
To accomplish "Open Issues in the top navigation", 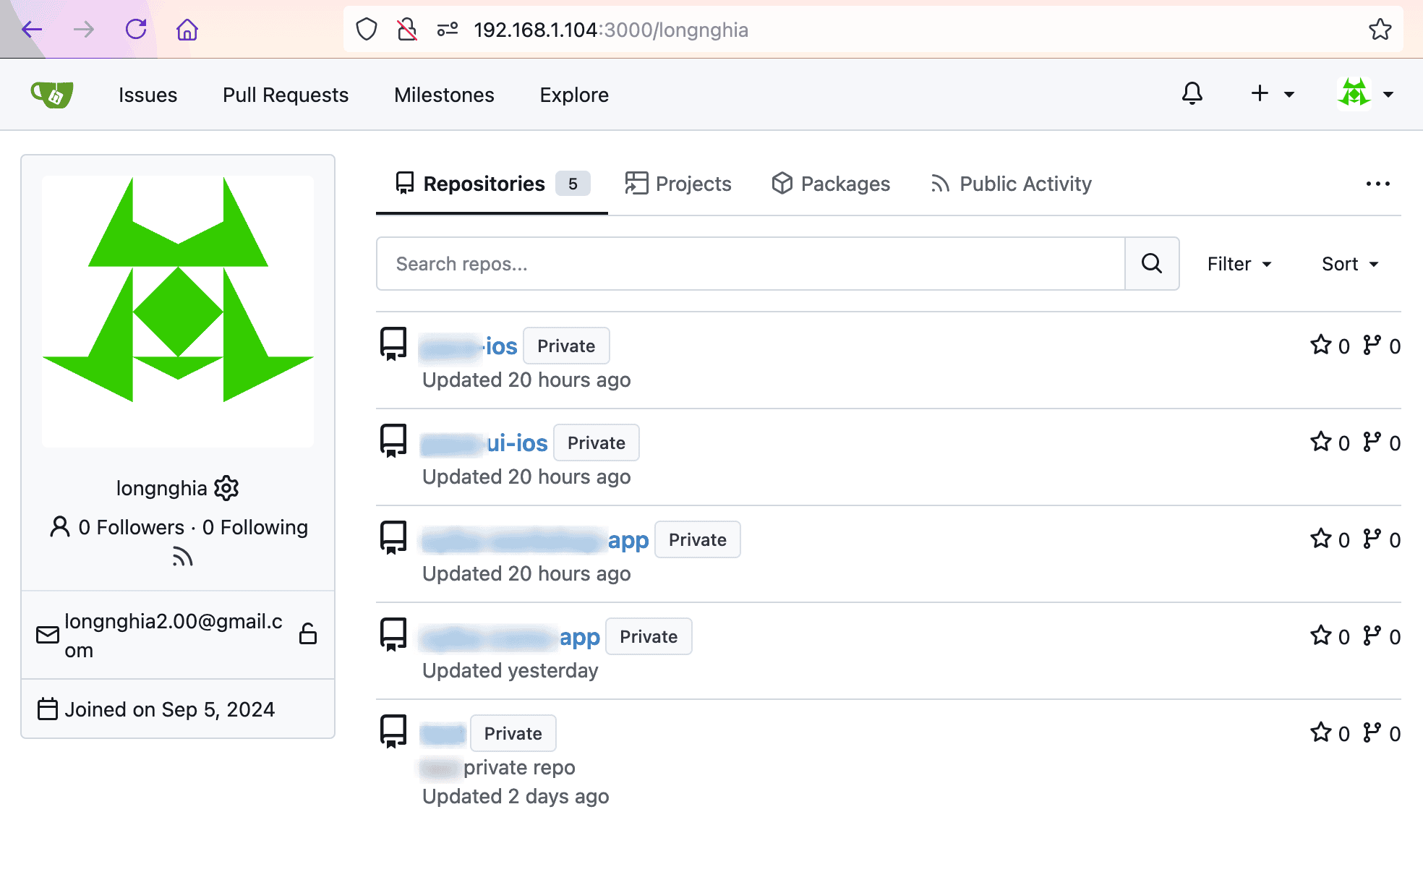I will [x=148, y=95].
